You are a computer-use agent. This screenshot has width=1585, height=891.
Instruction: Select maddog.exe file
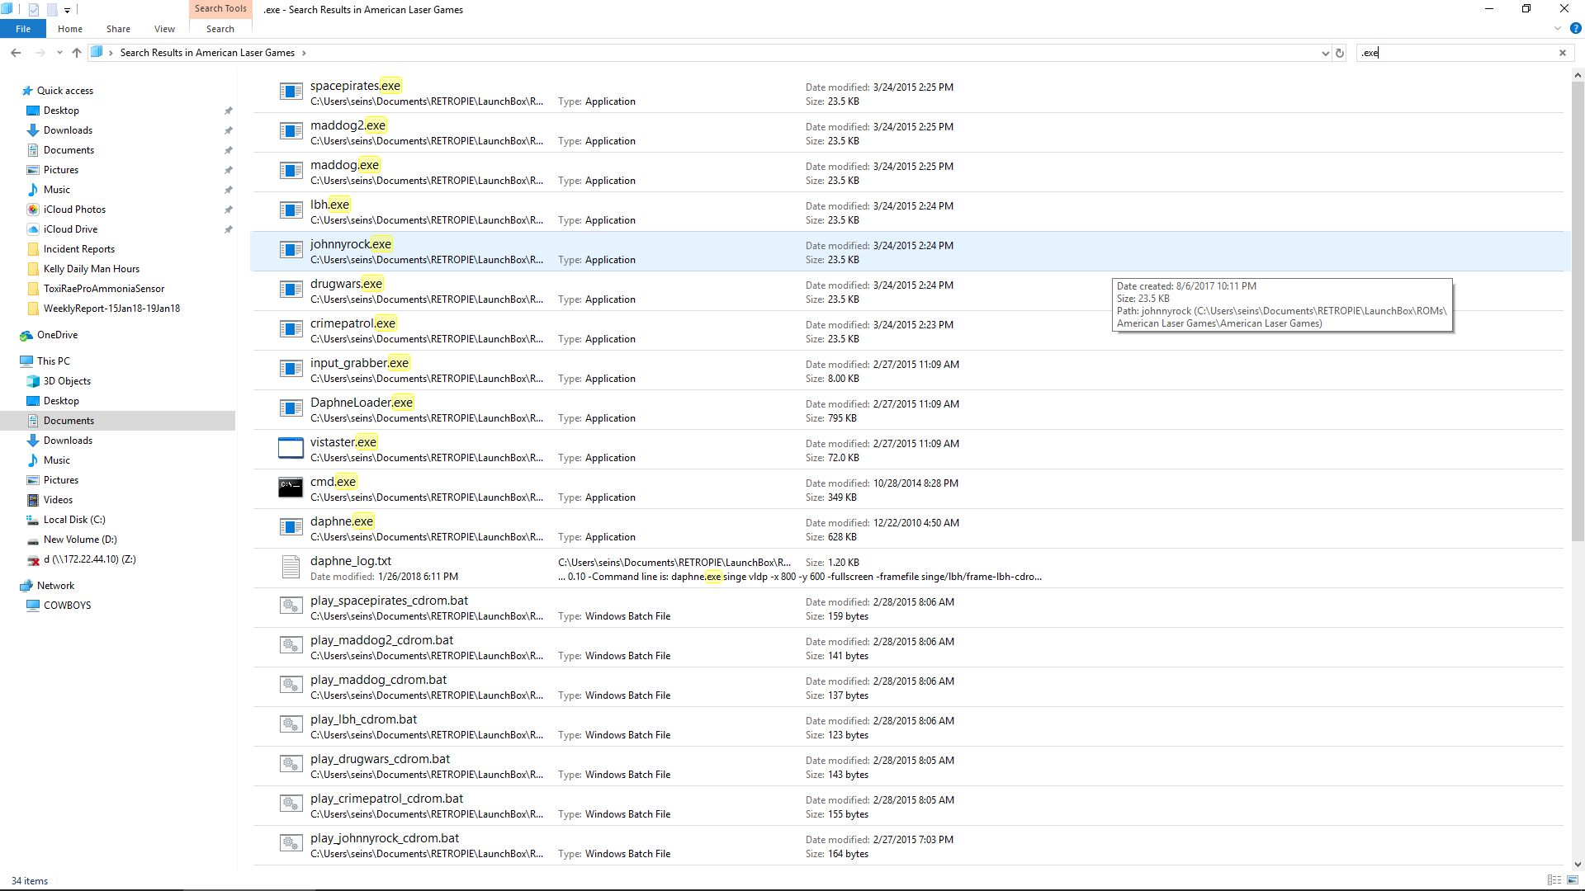[906, 172]
